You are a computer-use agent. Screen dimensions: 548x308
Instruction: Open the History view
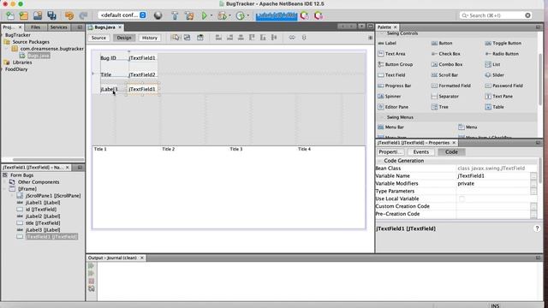coord(150,38)
